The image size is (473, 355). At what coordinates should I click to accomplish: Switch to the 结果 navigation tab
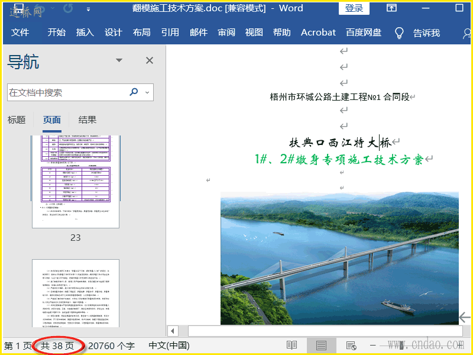tap(87, 120)
